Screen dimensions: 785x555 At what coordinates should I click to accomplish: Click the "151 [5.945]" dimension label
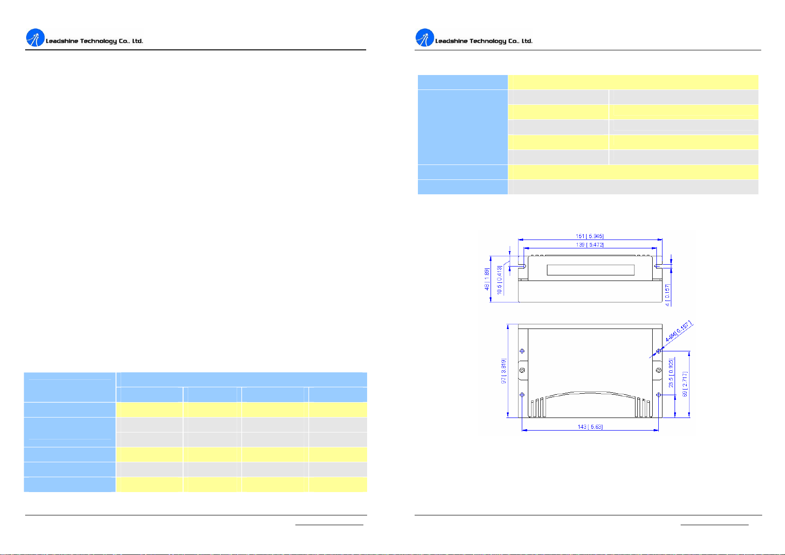[x=590, y=236]
